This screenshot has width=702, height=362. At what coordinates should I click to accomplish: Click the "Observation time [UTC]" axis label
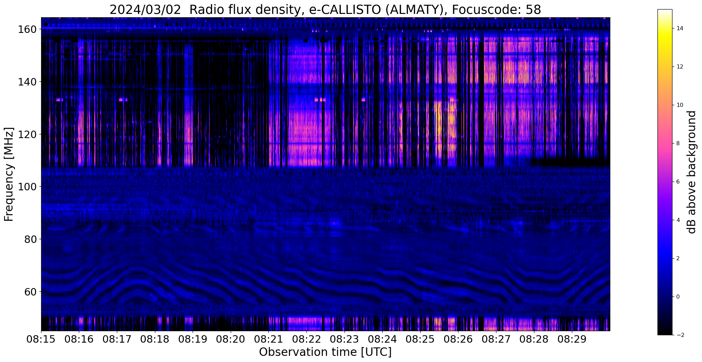[x=325, y=352]
